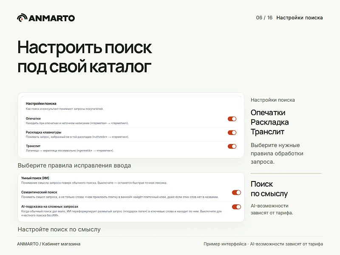340x255 pixels.
Task: Click sidebar text Выберите нужные правила обработки запроса
Action: (277, 153)
